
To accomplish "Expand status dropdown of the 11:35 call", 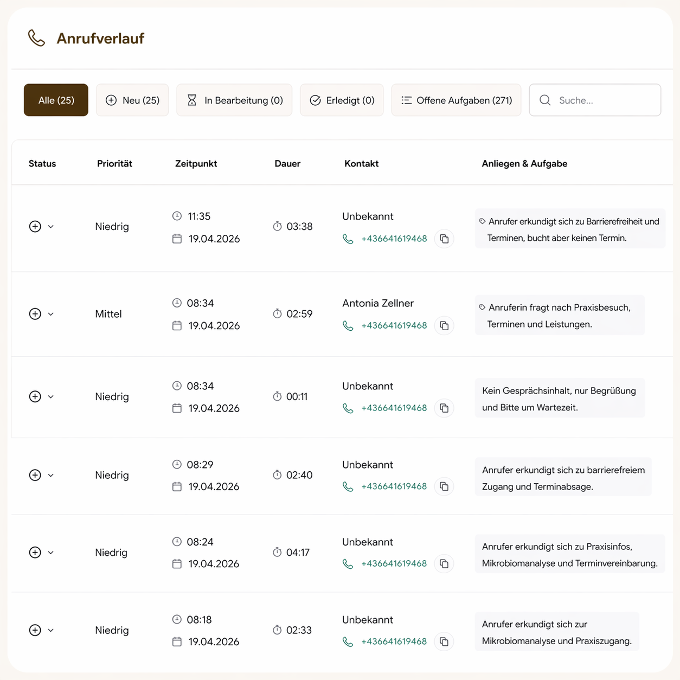I will (51, 227).
